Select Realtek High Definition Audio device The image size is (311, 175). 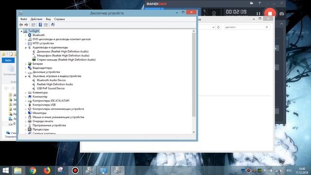(55, 84)
